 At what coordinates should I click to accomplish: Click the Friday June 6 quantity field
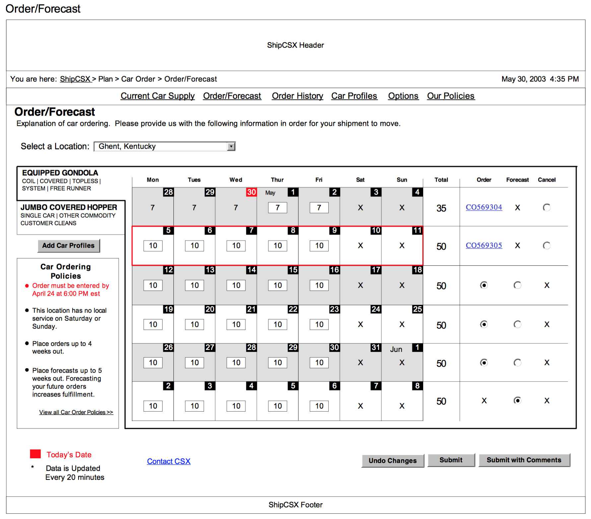pos(319,406)
